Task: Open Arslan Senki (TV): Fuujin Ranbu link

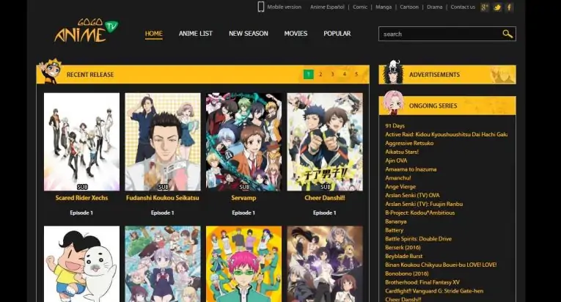Action: point(424,204)
